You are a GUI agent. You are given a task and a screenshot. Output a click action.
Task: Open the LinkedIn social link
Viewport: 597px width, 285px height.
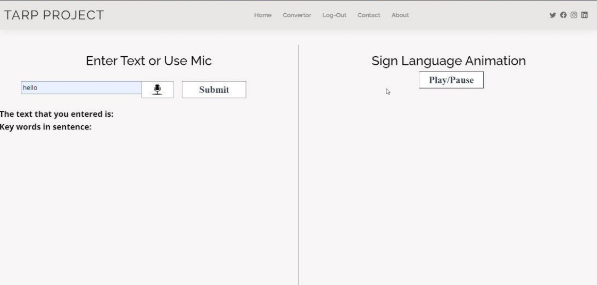(584, 15)
